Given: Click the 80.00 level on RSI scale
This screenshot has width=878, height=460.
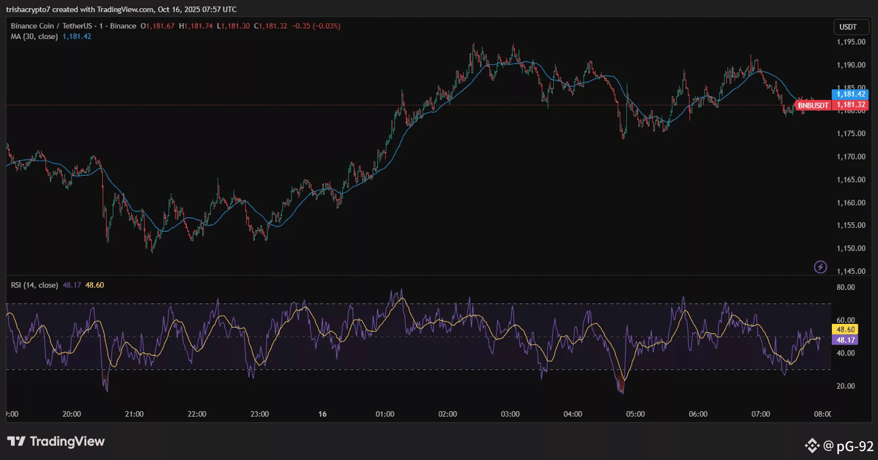Looking at the screenshot, I should [x=845, y=287].
